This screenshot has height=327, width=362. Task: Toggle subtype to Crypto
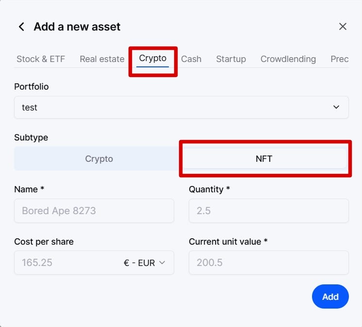[x=99, y=159]
